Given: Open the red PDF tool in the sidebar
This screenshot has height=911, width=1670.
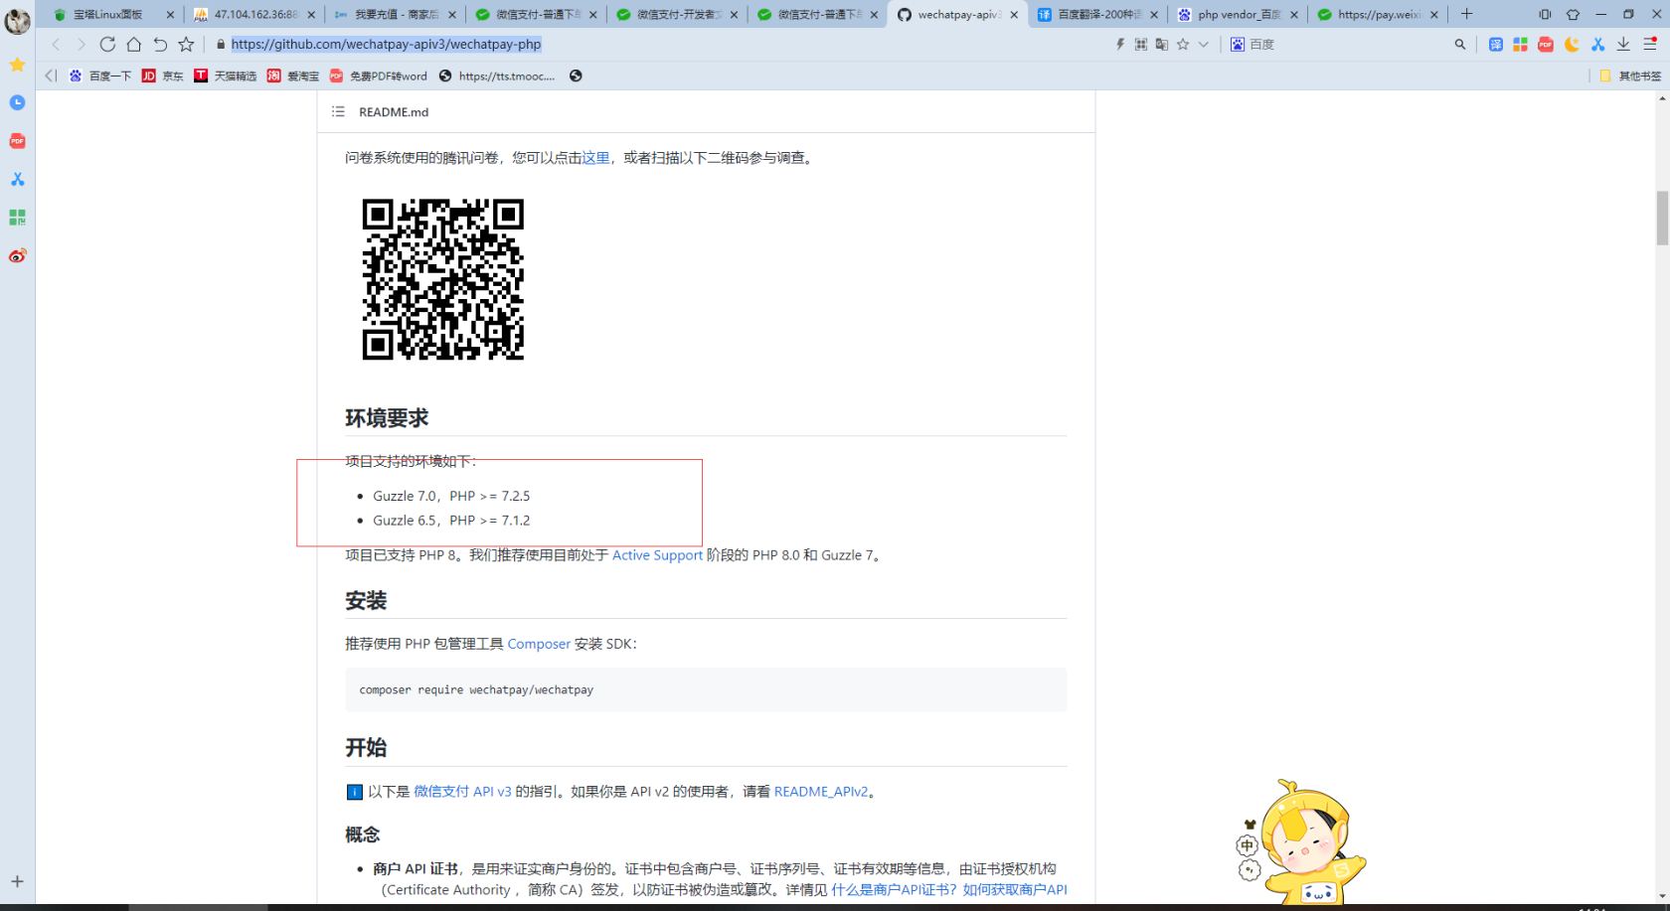Looking at the screenshot, I should click(17, 141).
